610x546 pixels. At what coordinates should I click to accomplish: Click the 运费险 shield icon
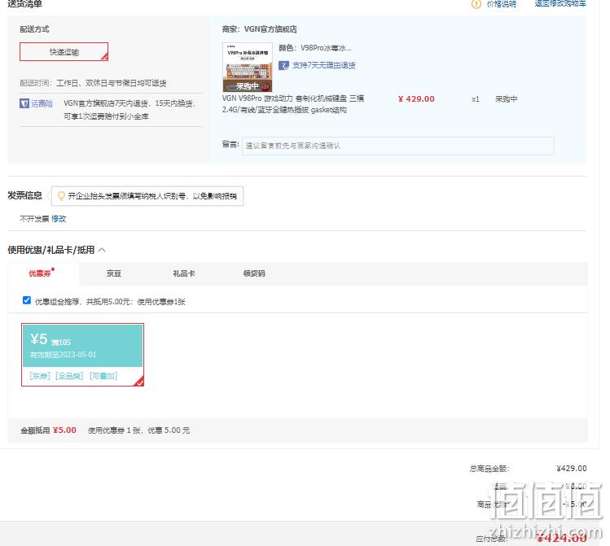[24, 103]
